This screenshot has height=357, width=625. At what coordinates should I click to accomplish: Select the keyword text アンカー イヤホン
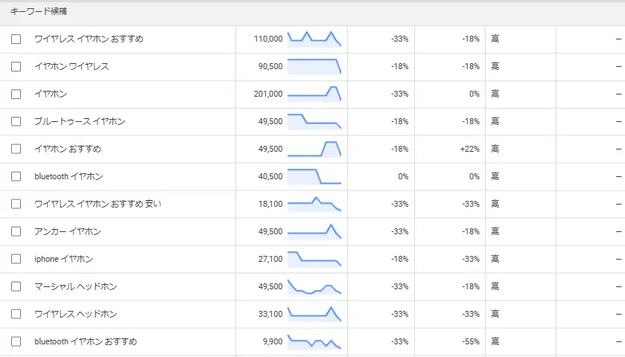67,232
